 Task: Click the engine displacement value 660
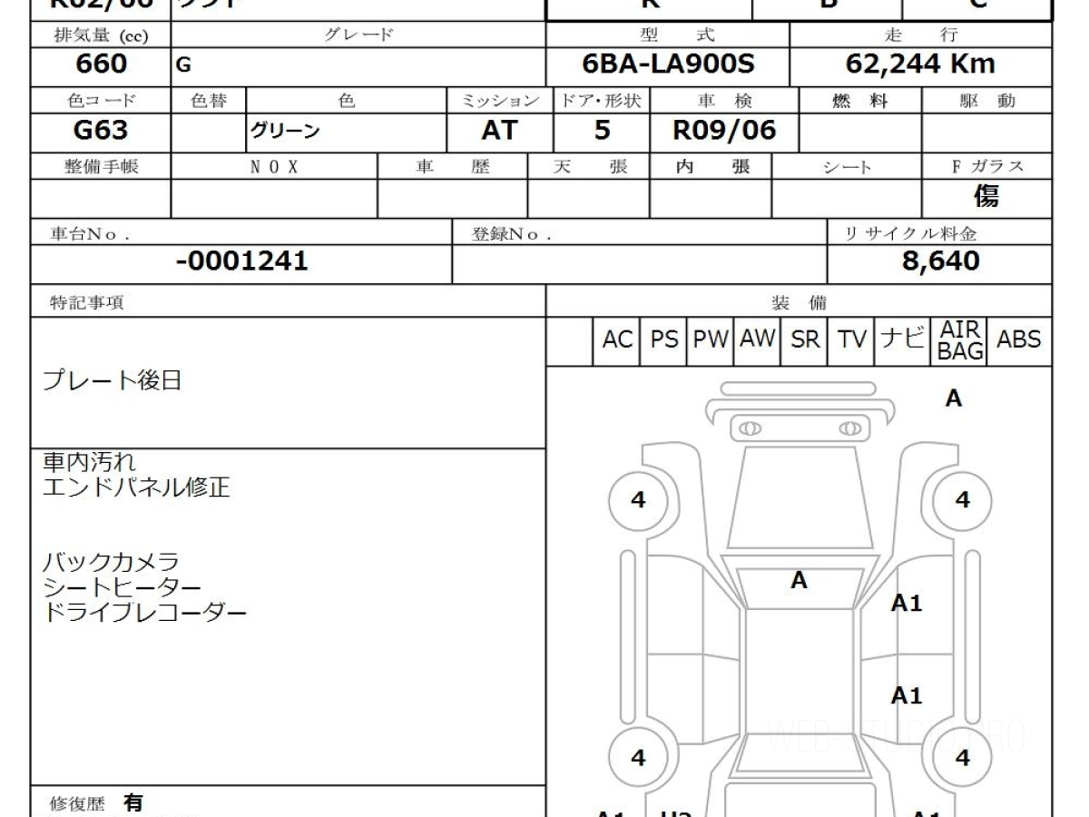pyautogui.click(x=103, y=64)
